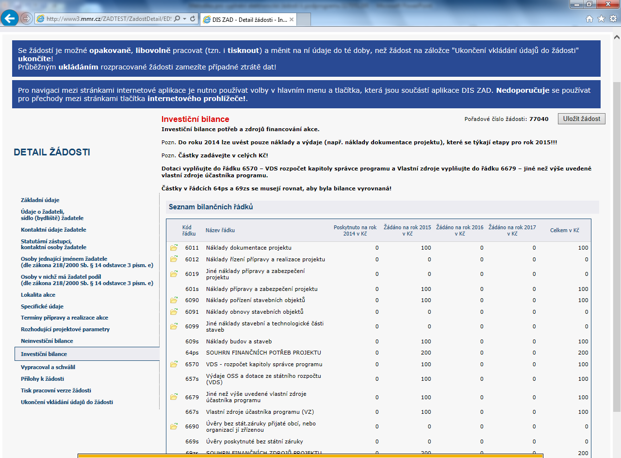Click the URL address bar field
The height and width of the screenshot is (458, 621).
coord(109,19)
